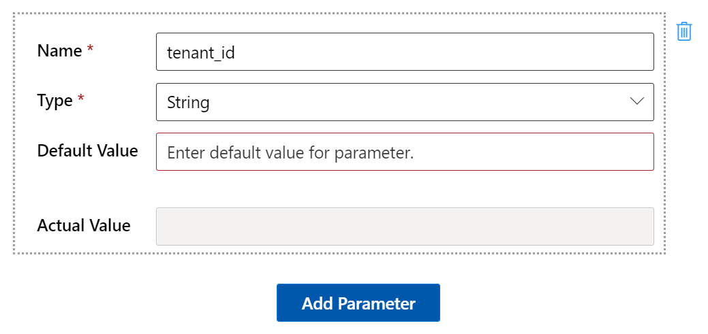Image resolution: width=708 pixels, height=334 pixels.
Task: Click the 'Enter default value for parameter' placeholder
Action: (x=290, y=152)
